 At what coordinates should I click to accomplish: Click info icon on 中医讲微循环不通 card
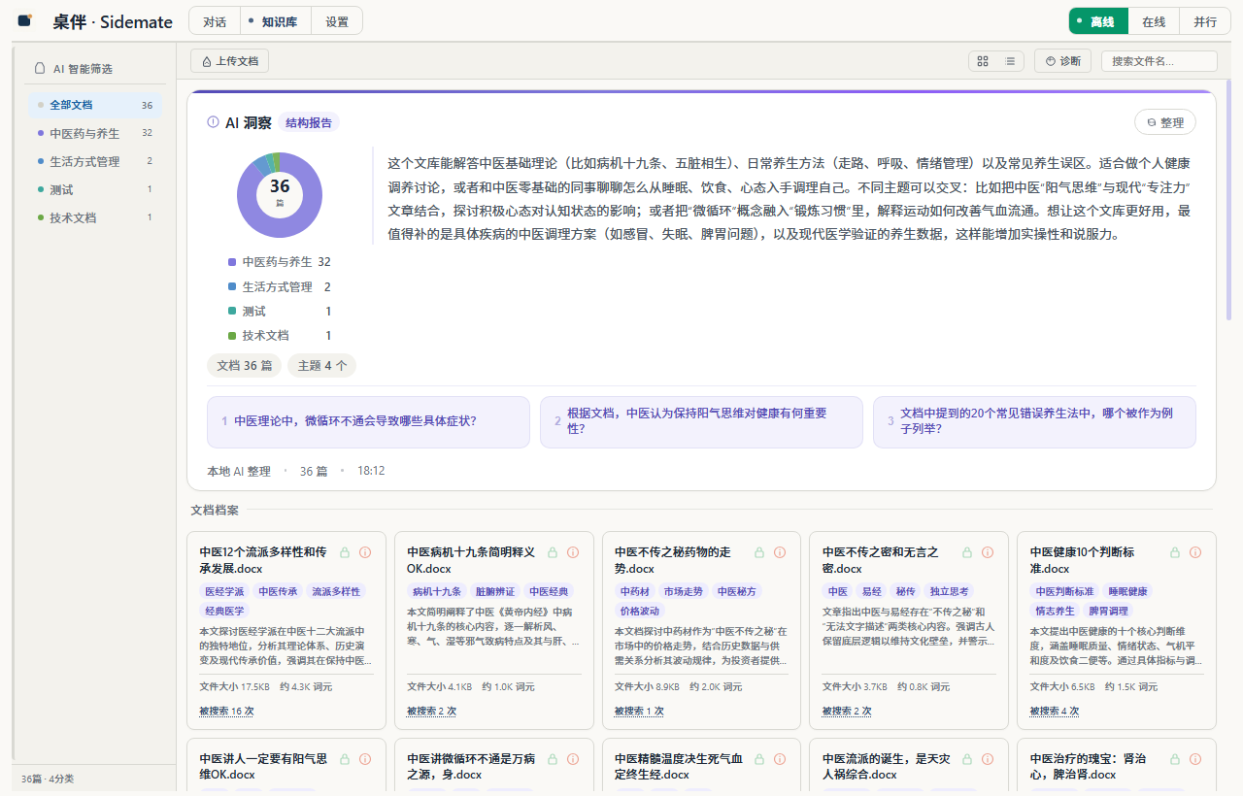click(x=573, y=759)
